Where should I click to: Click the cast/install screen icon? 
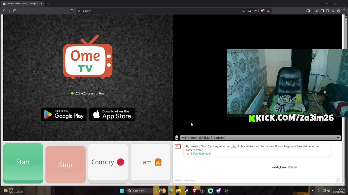click(x=249, y=11)
